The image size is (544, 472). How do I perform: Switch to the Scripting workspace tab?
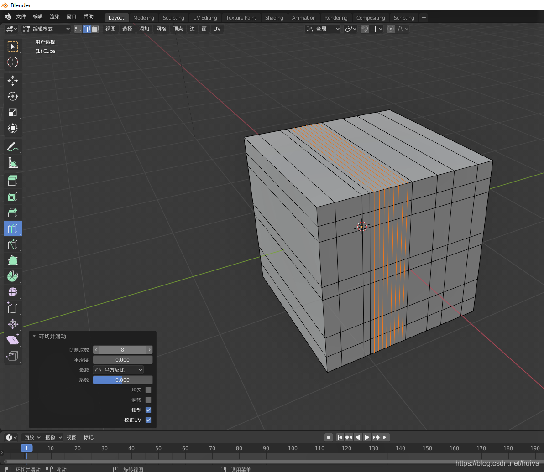pos(404,18)
